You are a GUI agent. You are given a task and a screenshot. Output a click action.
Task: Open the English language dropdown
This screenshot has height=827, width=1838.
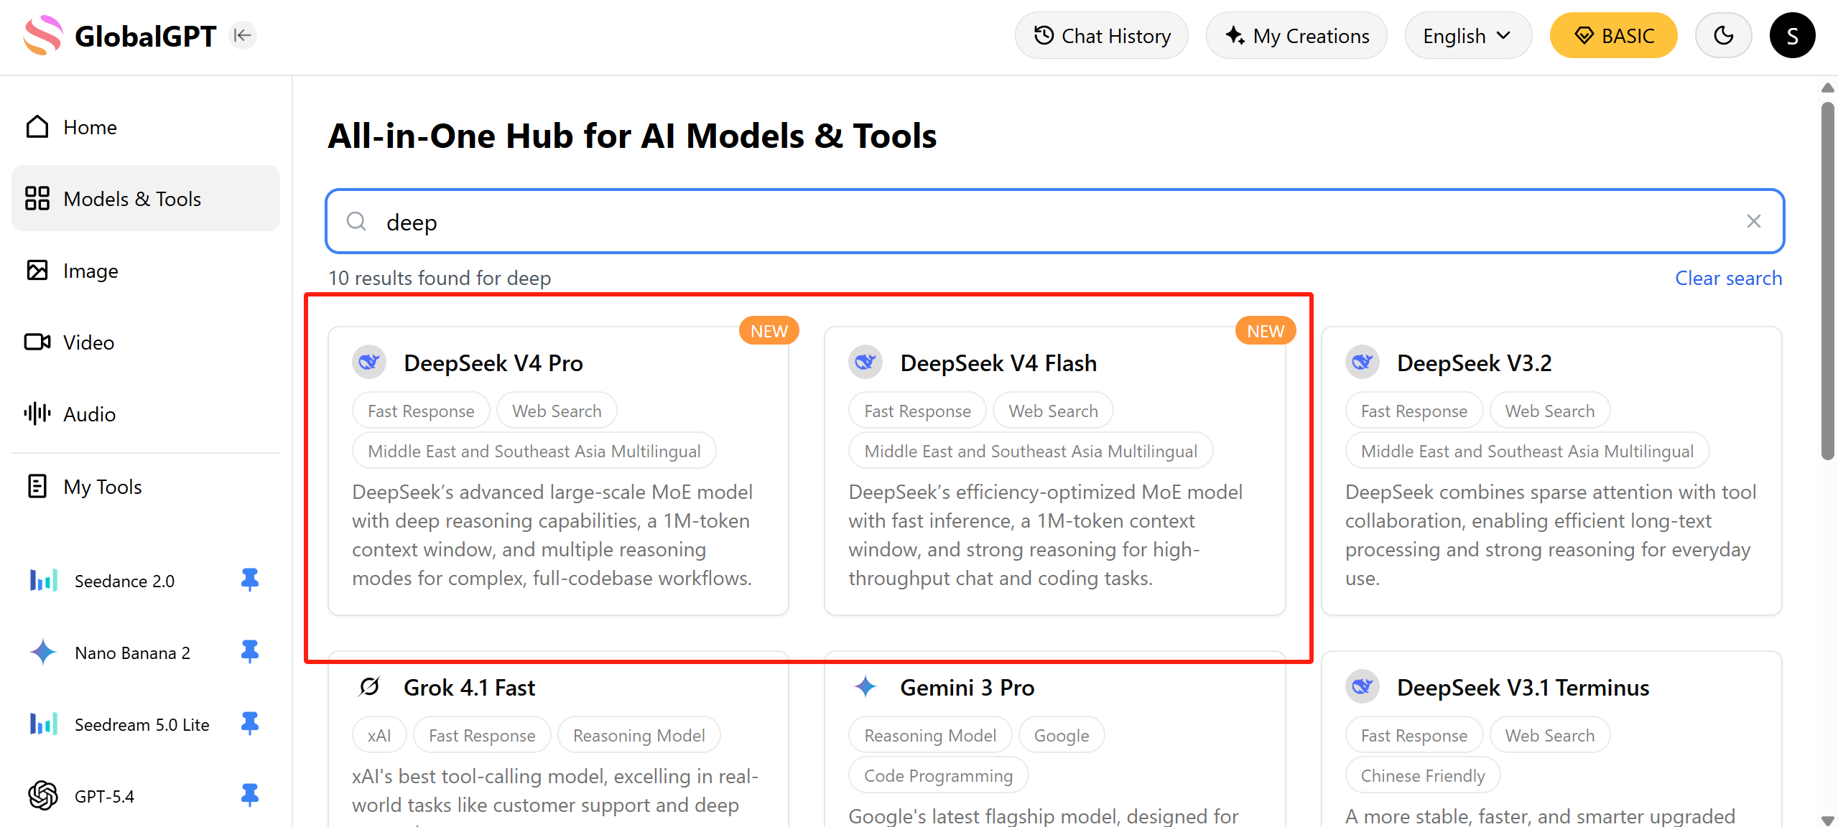pos(1467,35)
